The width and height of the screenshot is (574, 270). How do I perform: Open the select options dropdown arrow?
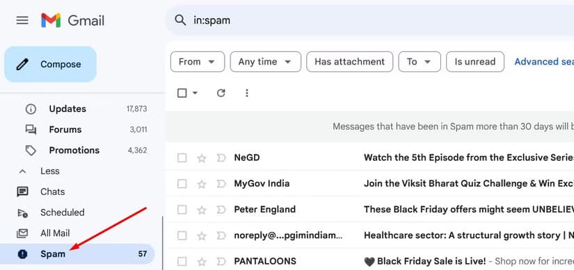195,93
